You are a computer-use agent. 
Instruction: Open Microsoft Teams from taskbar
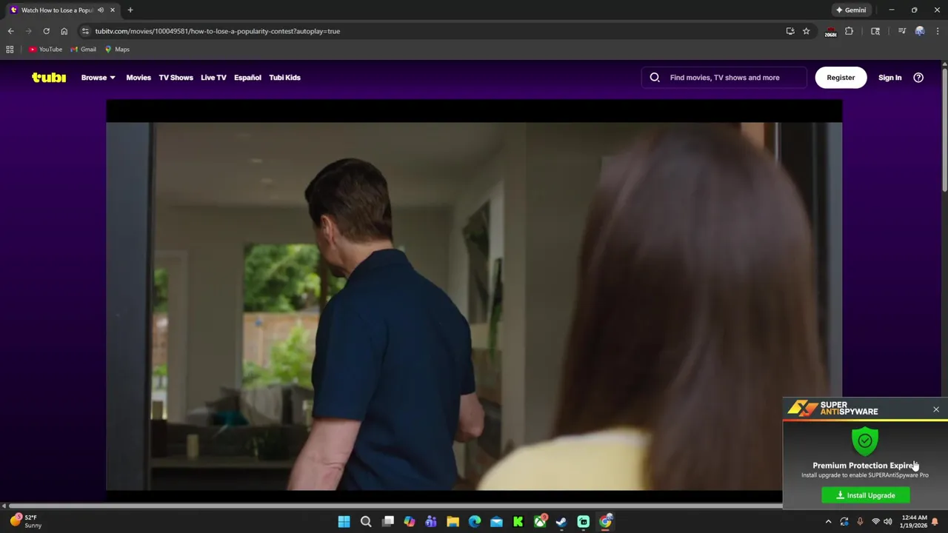(431, 522)
